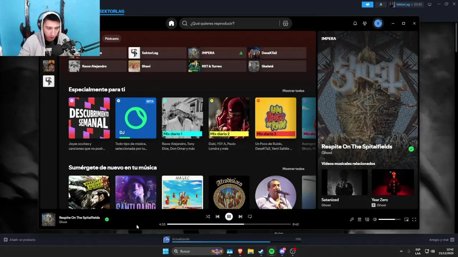Click Mostrar todos for Sumérgete de nuevo
The image size is (458, 257).
[x=293, y=169]
